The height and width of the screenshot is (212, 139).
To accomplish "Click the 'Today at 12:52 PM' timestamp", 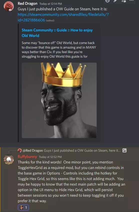I will 50,157.
